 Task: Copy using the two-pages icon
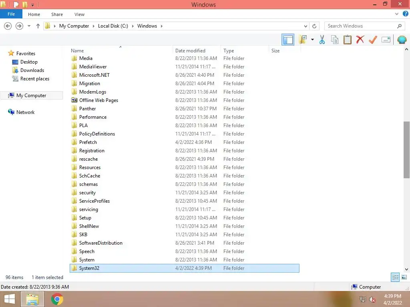[334, 40]
